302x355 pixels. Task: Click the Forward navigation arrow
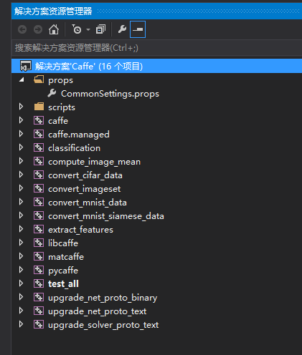(x=38, y=29)
